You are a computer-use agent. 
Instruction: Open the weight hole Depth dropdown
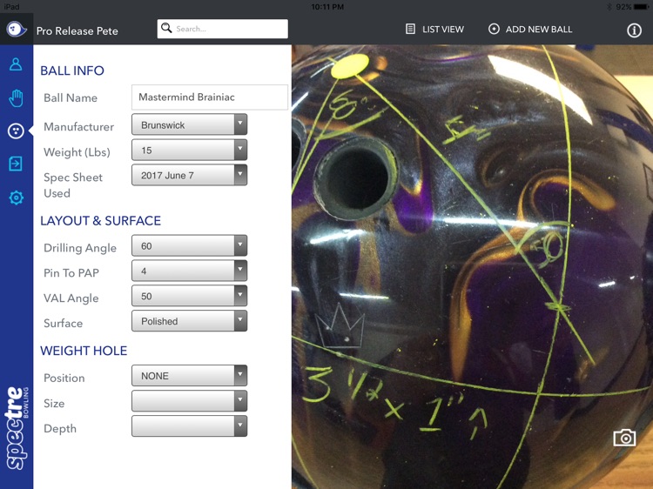point(190,426)
